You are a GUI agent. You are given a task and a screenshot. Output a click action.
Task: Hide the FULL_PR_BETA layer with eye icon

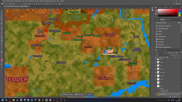click(156, 94)
